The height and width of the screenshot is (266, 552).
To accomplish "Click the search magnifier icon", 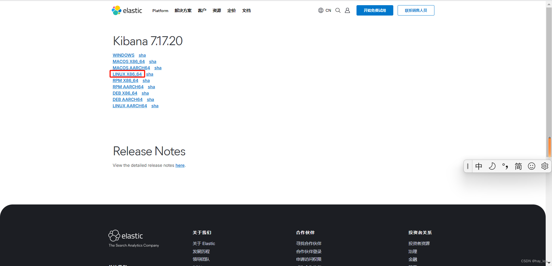I will [x=338, y=10].
